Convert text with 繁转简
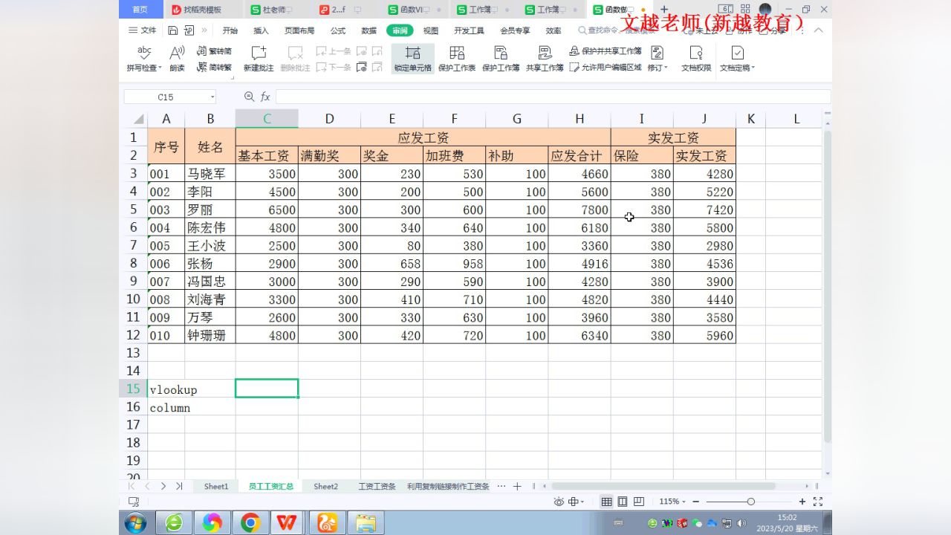 coord(214,51)
